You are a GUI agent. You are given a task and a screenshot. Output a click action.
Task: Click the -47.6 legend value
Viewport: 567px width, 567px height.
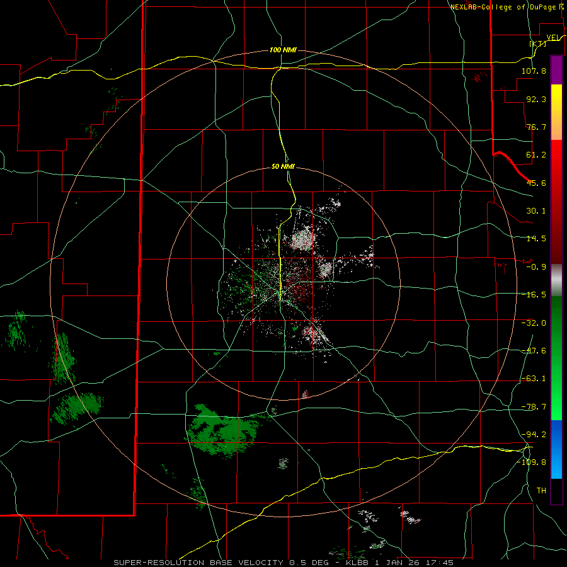[x=534, y=351]
